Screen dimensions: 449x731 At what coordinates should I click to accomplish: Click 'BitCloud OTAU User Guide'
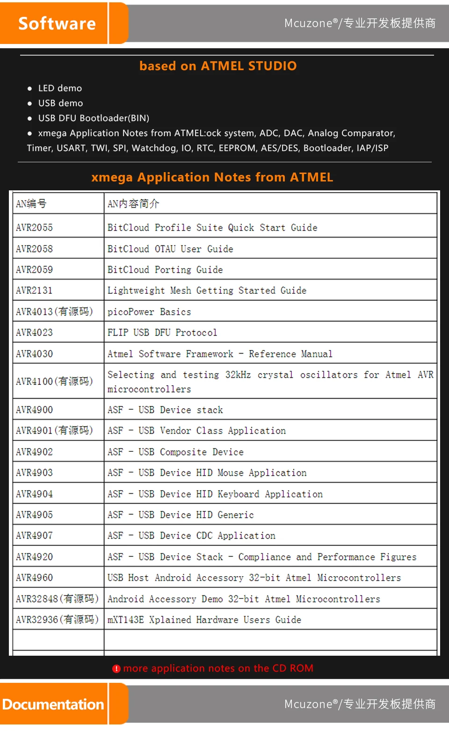tap(170, 249)
